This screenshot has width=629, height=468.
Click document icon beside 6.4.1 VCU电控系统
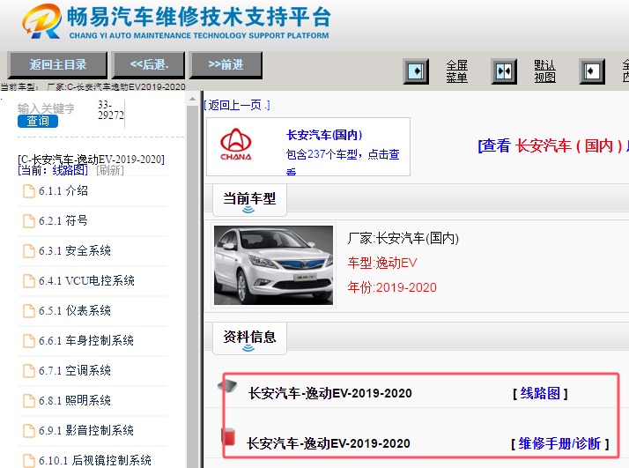[29, 281]
